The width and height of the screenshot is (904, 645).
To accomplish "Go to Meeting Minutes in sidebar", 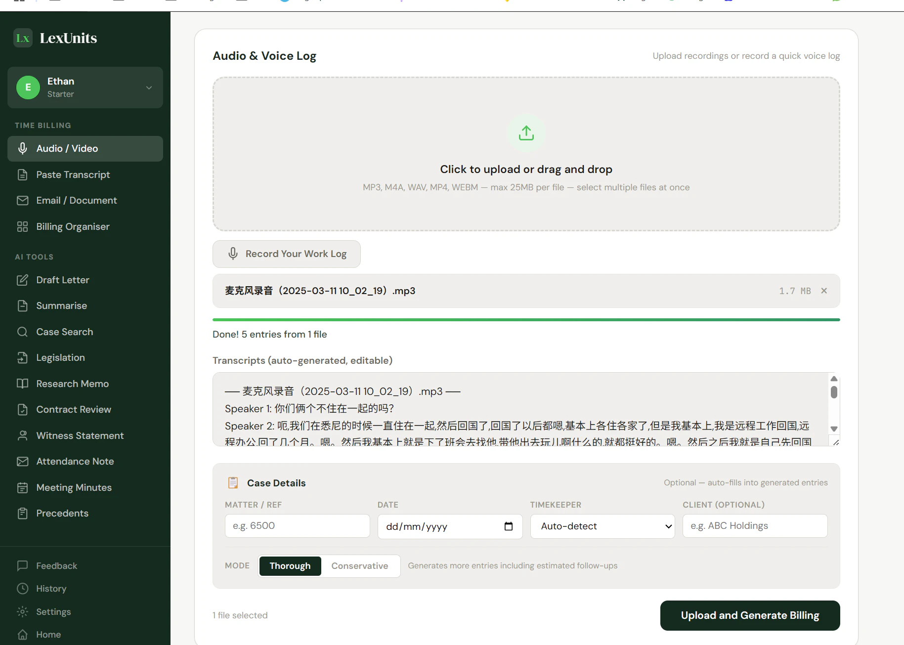I will [73, 487].
